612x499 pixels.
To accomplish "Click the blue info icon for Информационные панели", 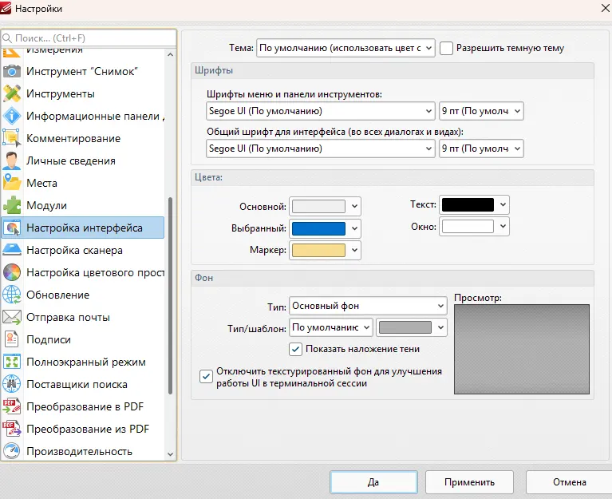I will pyautogui.click(x=12, y=116).
